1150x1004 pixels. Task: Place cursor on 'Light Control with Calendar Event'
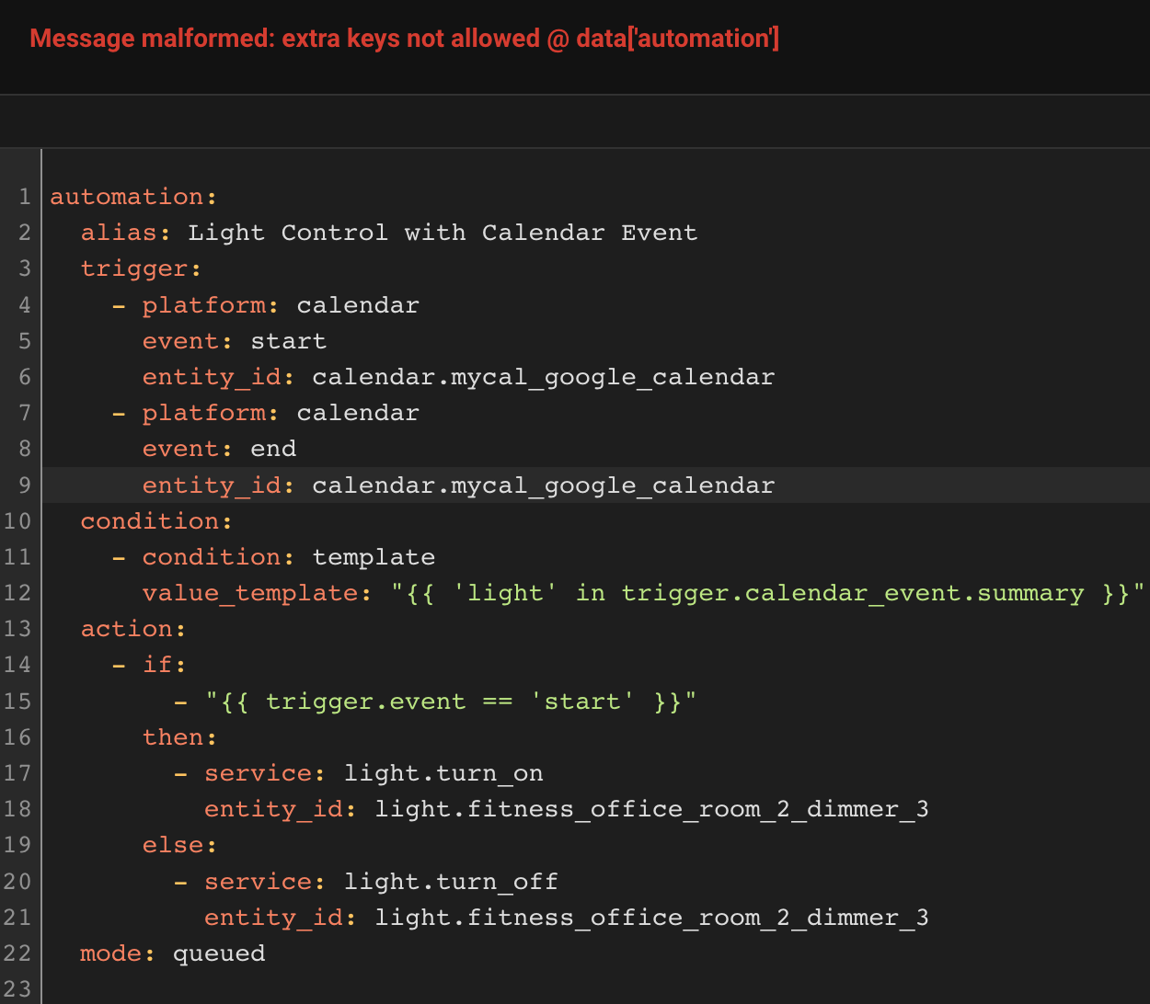(x=442, y=233)
